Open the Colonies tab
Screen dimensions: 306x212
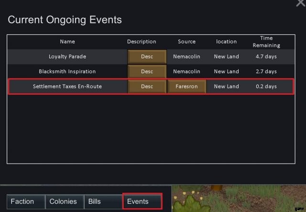(63, 201)
